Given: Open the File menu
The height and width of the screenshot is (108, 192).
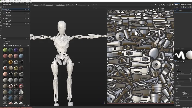Looking at the screenshot, I should 1,2.
